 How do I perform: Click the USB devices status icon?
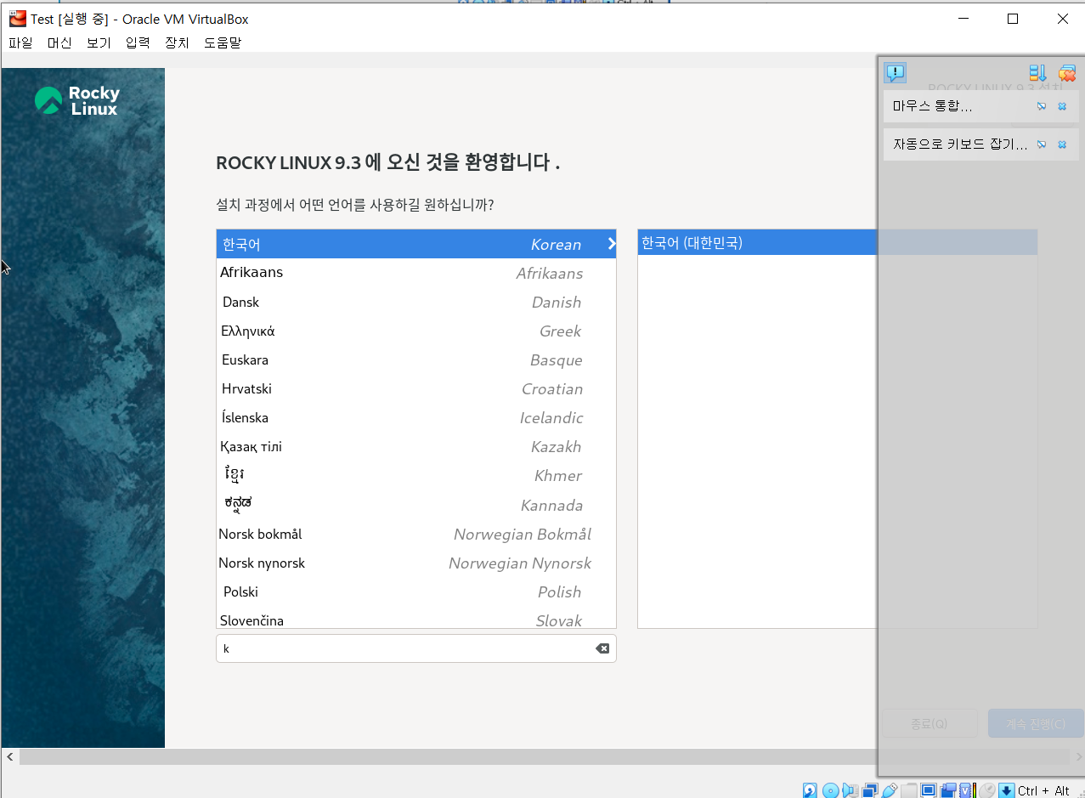[890, 790]
